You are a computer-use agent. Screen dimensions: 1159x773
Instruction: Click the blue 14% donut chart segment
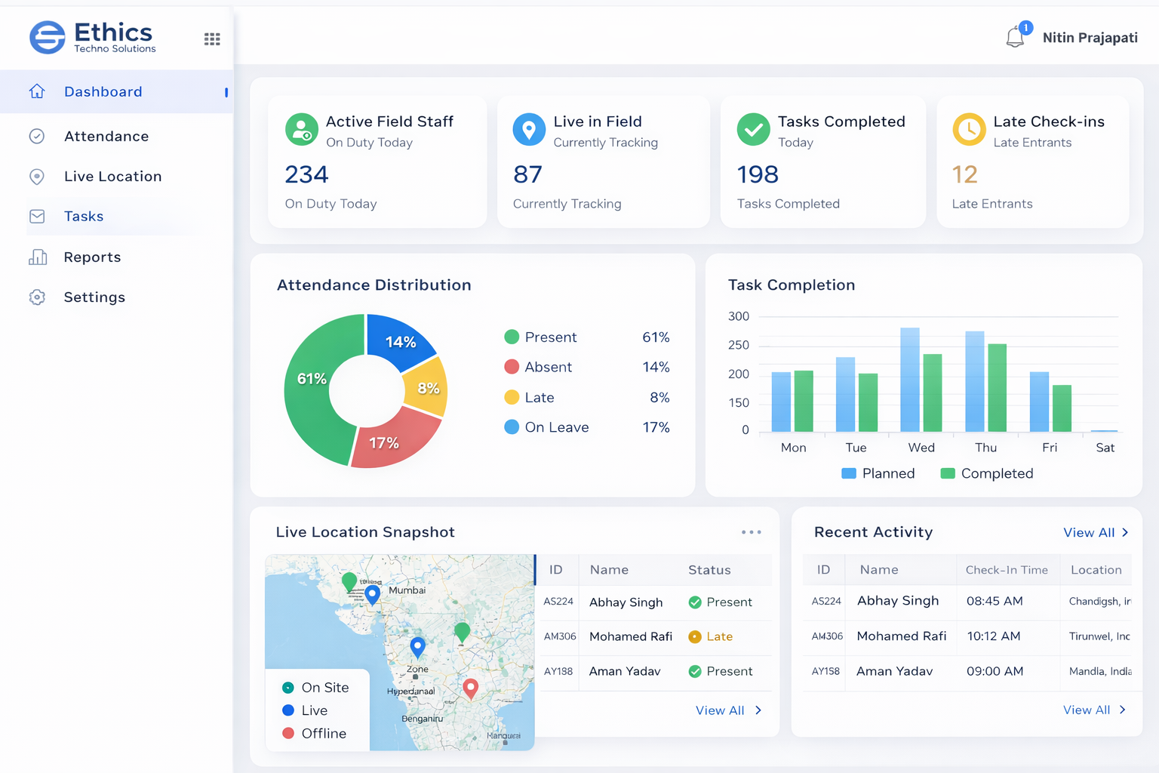click(x=399, y=340)
